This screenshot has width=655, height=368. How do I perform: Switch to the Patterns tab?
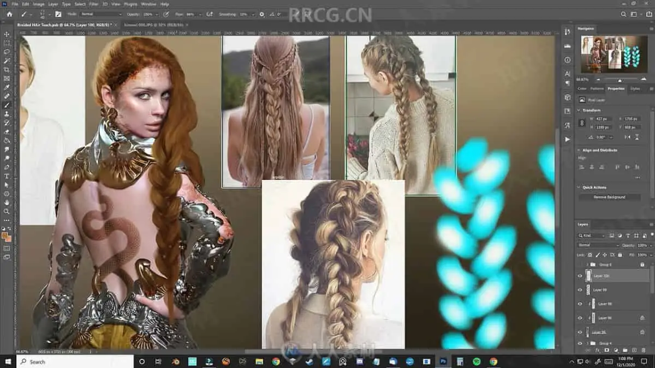point(597,88)
